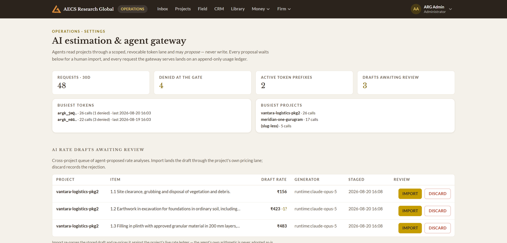Go to the Inbox section
507x243 pixels.
click(x=163, y=9)
